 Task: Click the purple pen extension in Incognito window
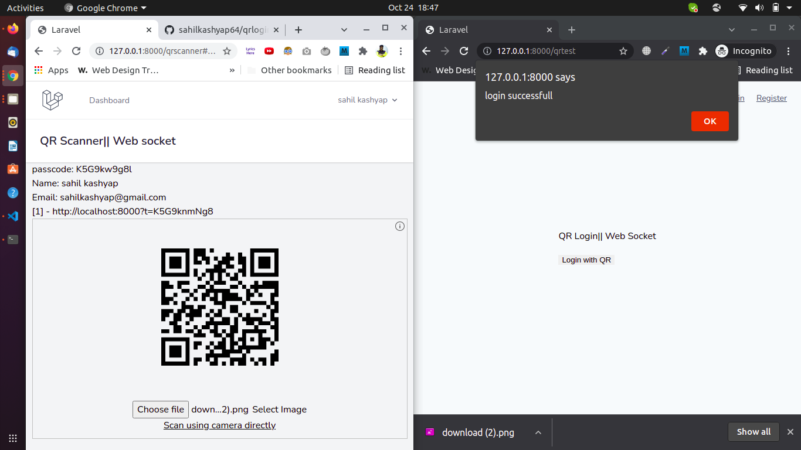666,51
